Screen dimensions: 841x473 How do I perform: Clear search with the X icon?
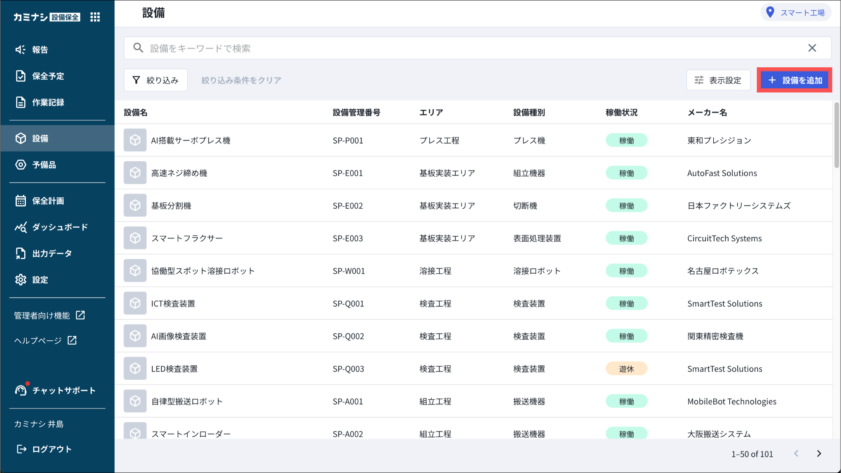[812, 48]
